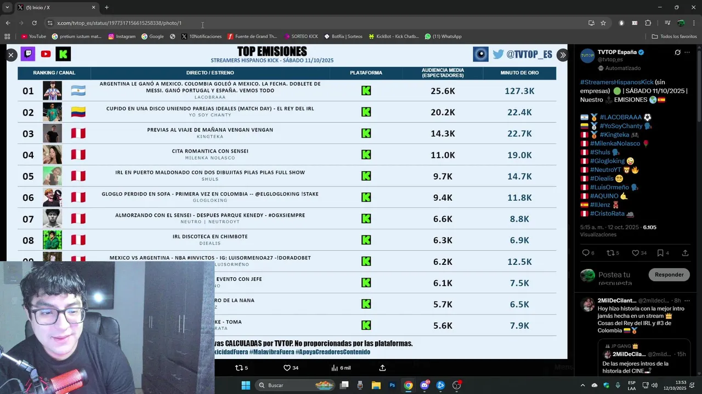Click the heart icon below the photo
Screen dimensions: 702x394
click(286, 368)
